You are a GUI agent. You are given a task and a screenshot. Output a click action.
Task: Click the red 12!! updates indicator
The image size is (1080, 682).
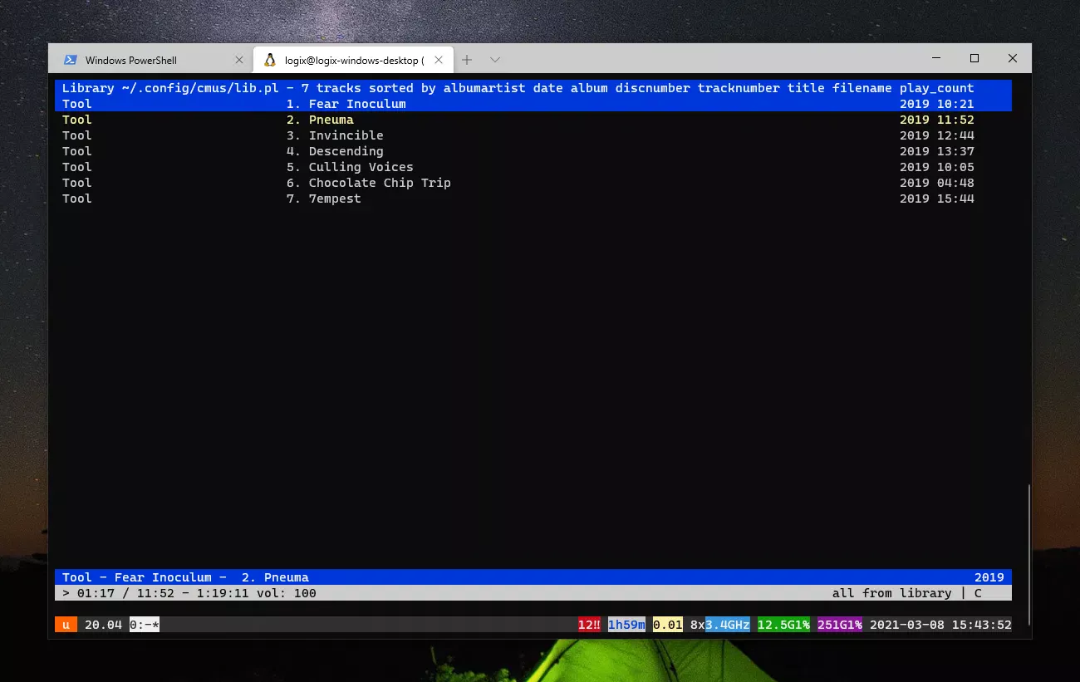point(589,625)
